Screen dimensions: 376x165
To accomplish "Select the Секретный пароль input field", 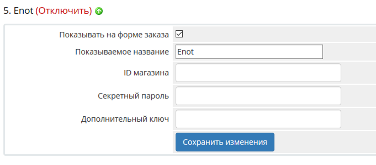I will pyautogui.click(x=258, y=96).
